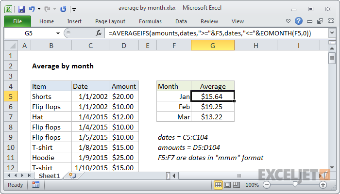Expand the Customize Quick Access Toolbar menu
Viewport: 340px width, 194px height.
click(x=73, y=9)
